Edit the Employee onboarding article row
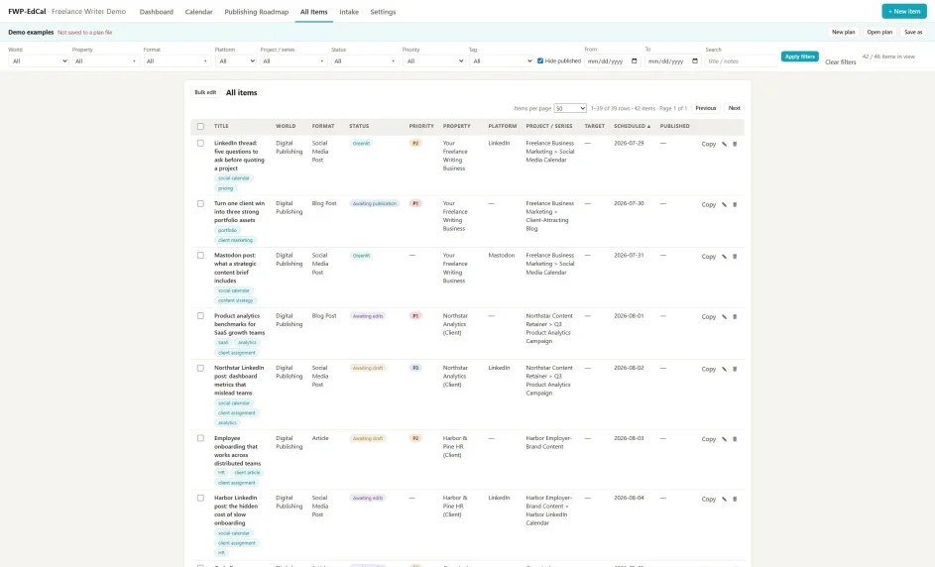The width and height of the screenshot is (935, 567). [x=724, y=439]
